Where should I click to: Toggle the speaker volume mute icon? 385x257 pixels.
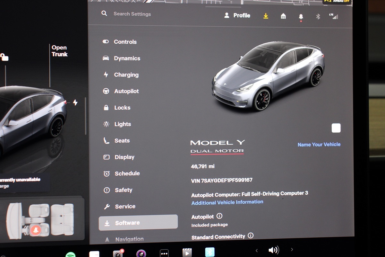click(x=274, y=250)
